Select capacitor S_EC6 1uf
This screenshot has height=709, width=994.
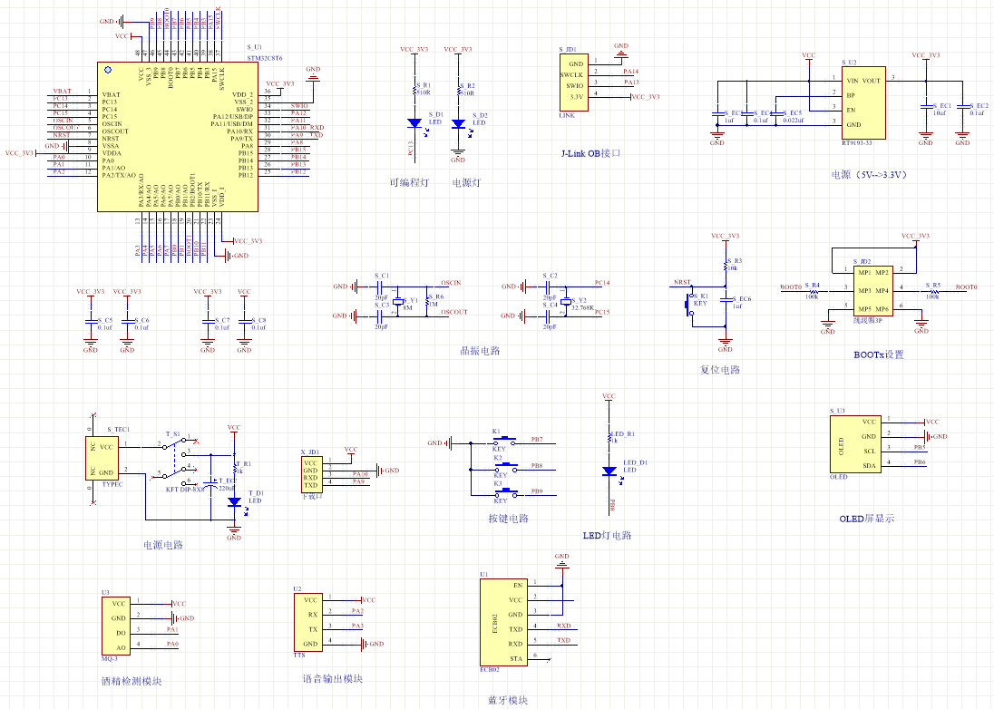tap(726, 298)
